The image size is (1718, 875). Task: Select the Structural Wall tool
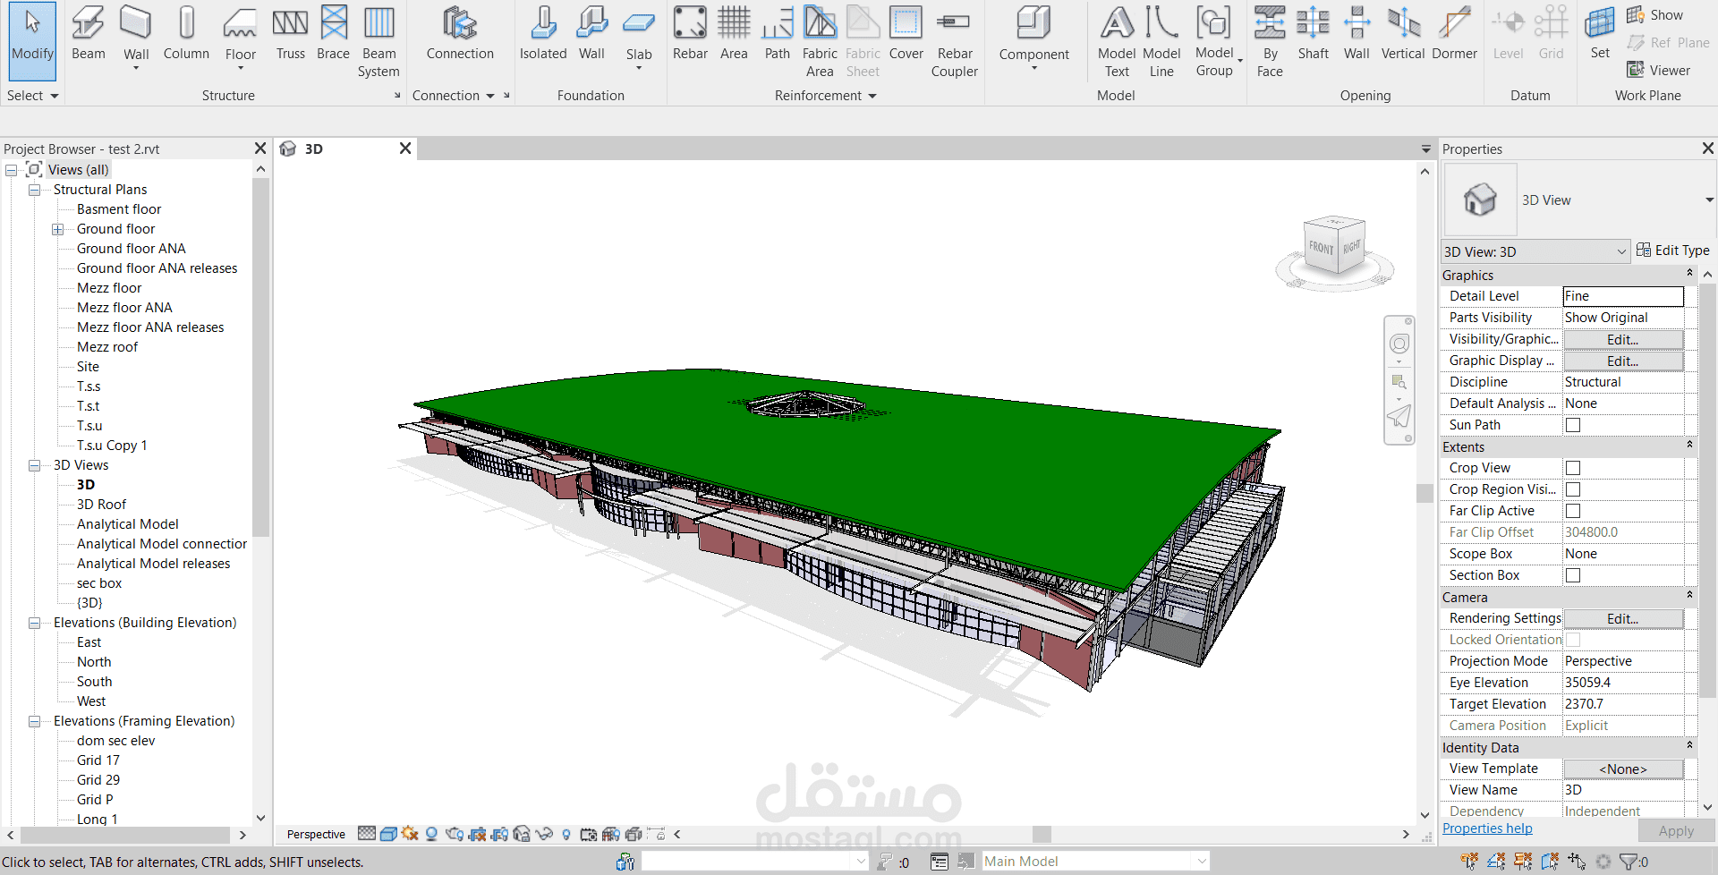click(x=136, y=36)
